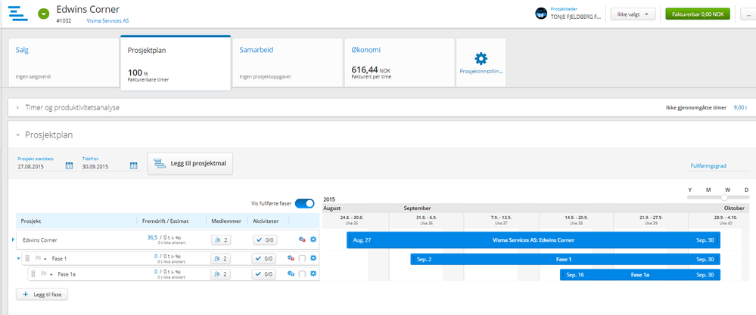Click the 36,5 progress hours link
Image resolution: width=756 pixels, height=315 pixels.
(x=152, y=237)
